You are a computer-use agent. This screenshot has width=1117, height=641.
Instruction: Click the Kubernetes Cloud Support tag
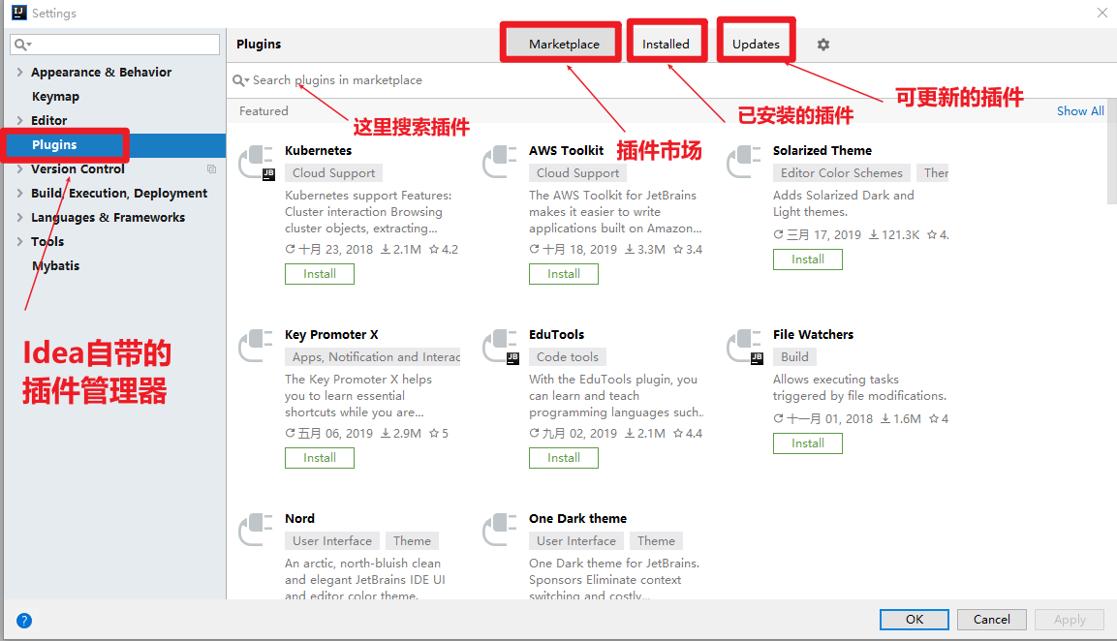tap(333, 173)
